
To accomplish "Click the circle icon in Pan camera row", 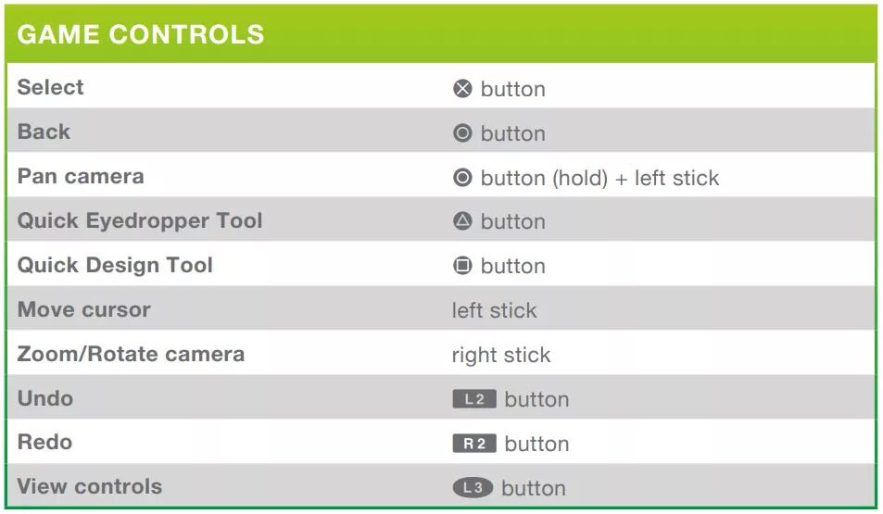I will (x=462, y=177).
